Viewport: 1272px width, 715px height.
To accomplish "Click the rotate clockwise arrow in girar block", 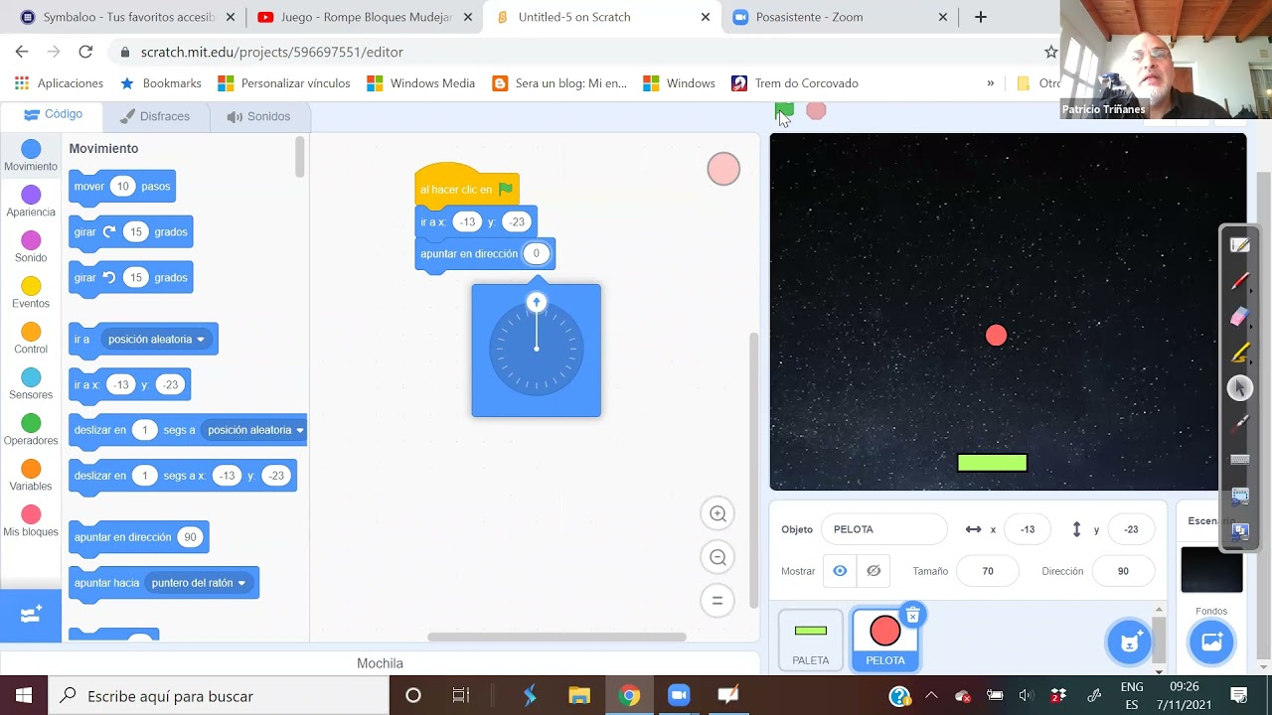I will [x=109, y=231].
